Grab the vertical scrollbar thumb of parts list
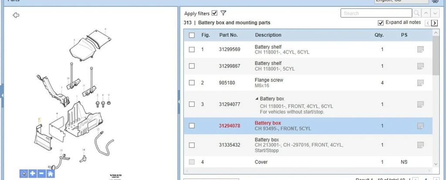 pos(436,56)
